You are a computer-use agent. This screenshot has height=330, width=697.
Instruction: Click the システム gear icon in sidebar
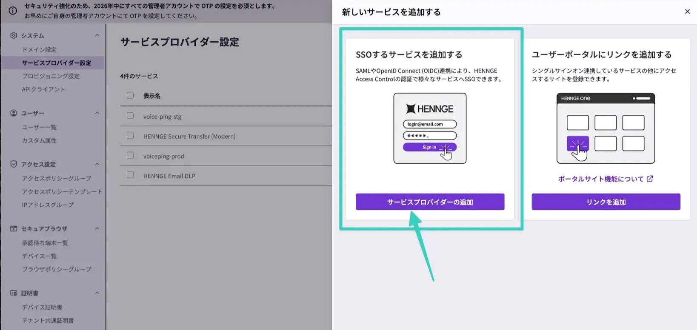(14, 35)
